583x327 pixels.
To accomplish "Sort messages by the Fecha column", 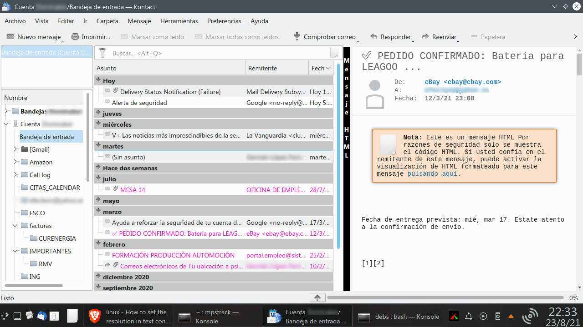I will (321, 68).
